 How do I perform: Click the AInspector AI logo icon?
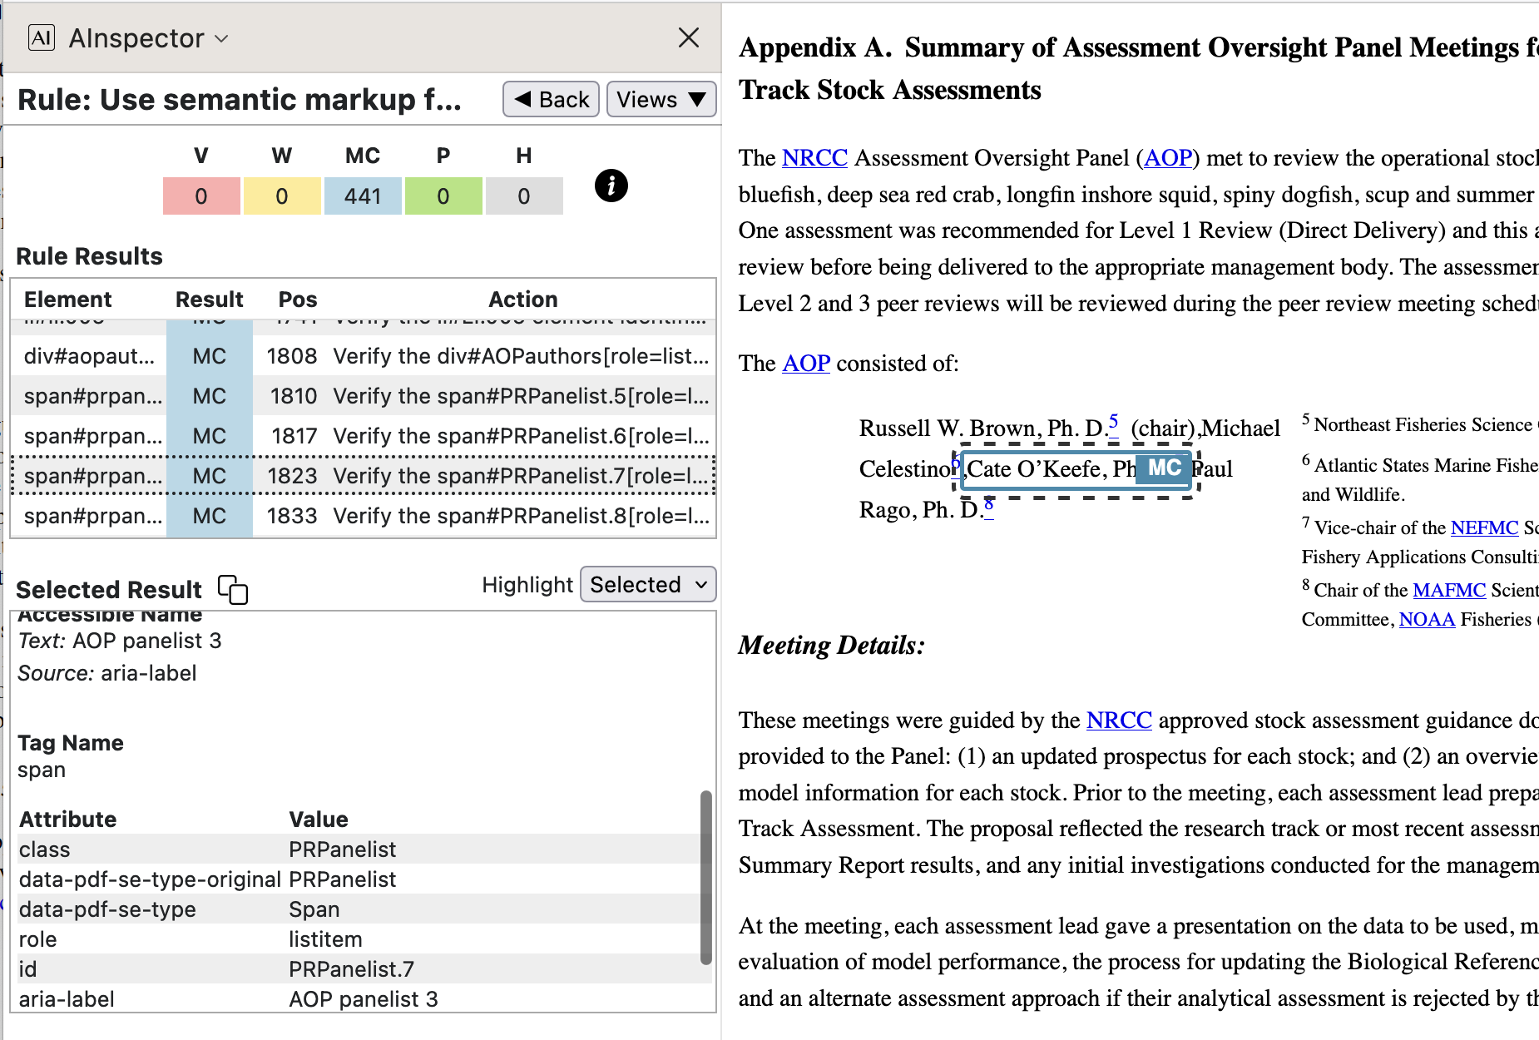click(41, 37)
